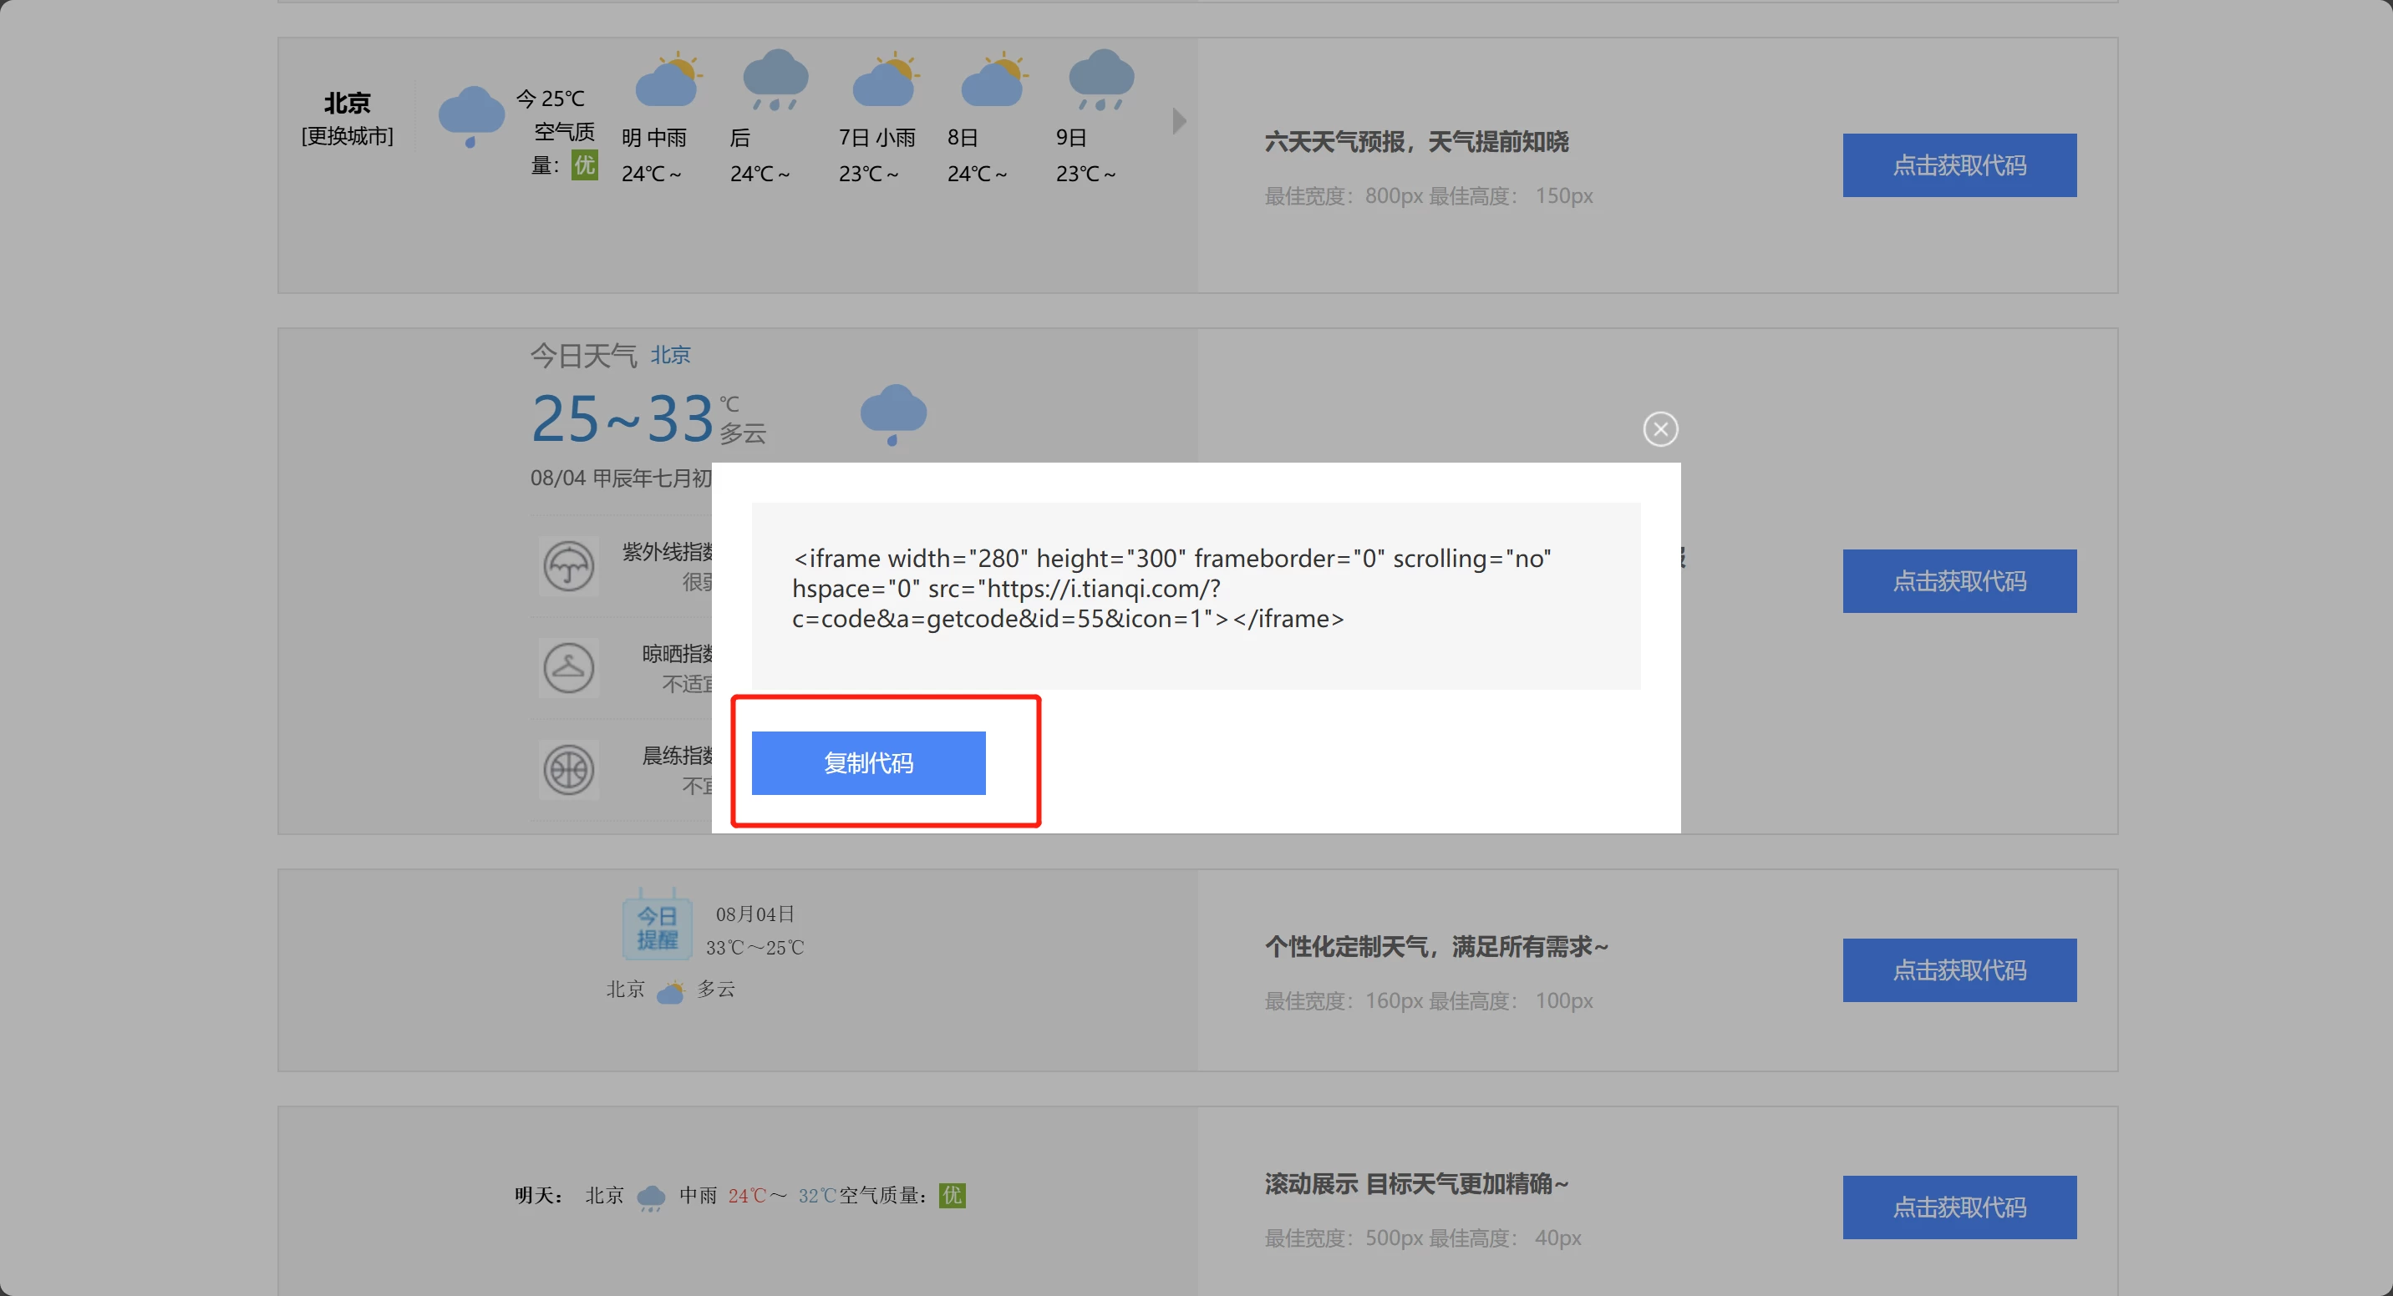Click the blue 北京 link by 今日天气
This screenshot has height=1296, width=2393.
(x=670, y=355)
